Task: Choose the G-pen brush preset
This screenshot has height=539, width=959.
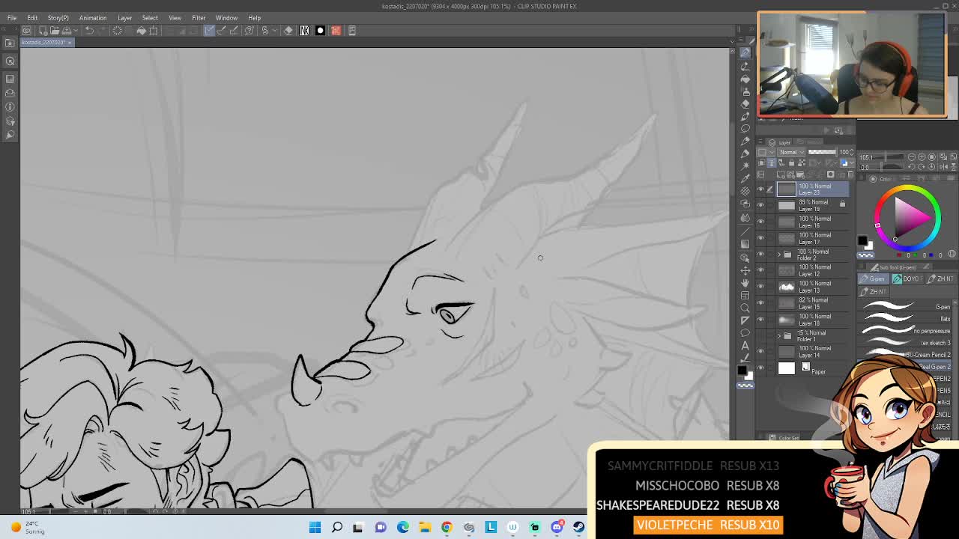Action: pos(906,306)
